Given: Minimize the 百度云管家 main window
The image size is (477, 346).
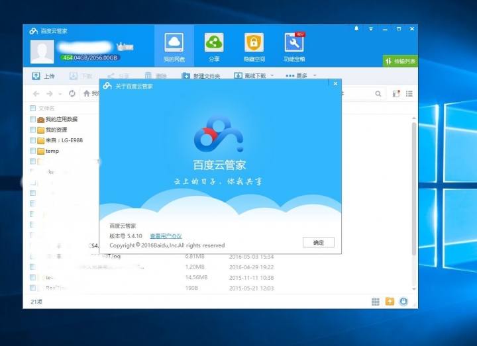Looking at the screenshot, I should [385, 29].
